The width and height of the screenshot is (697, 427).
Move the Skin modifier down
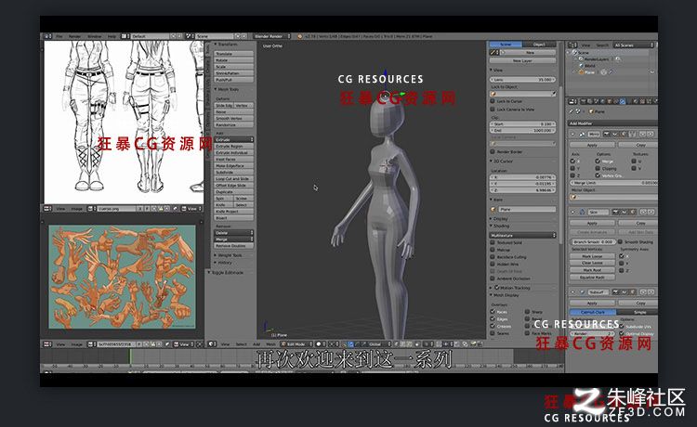point(650,212)
